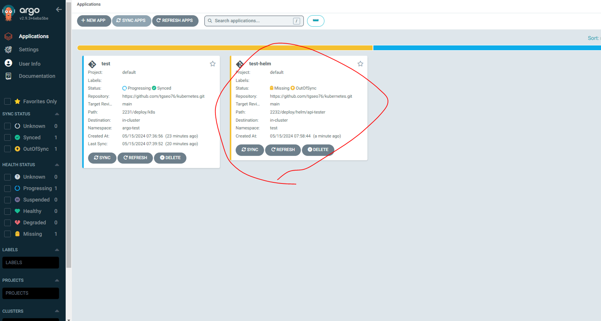Check the Suspended health filter
The image size is (601, 321).
click(8, 200)
